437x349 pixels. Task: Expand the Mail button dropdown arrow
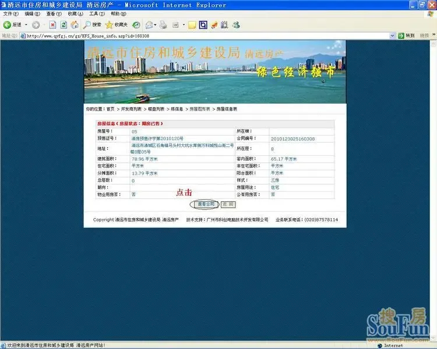(156, 25)
